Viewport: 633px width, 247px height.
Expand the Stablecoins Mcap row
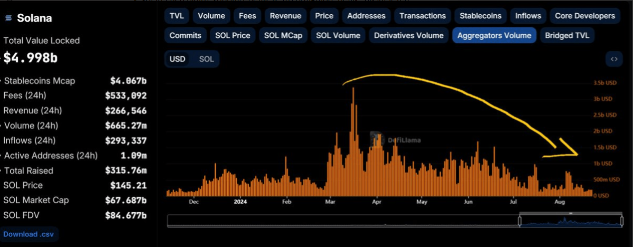tap(75, 81)
